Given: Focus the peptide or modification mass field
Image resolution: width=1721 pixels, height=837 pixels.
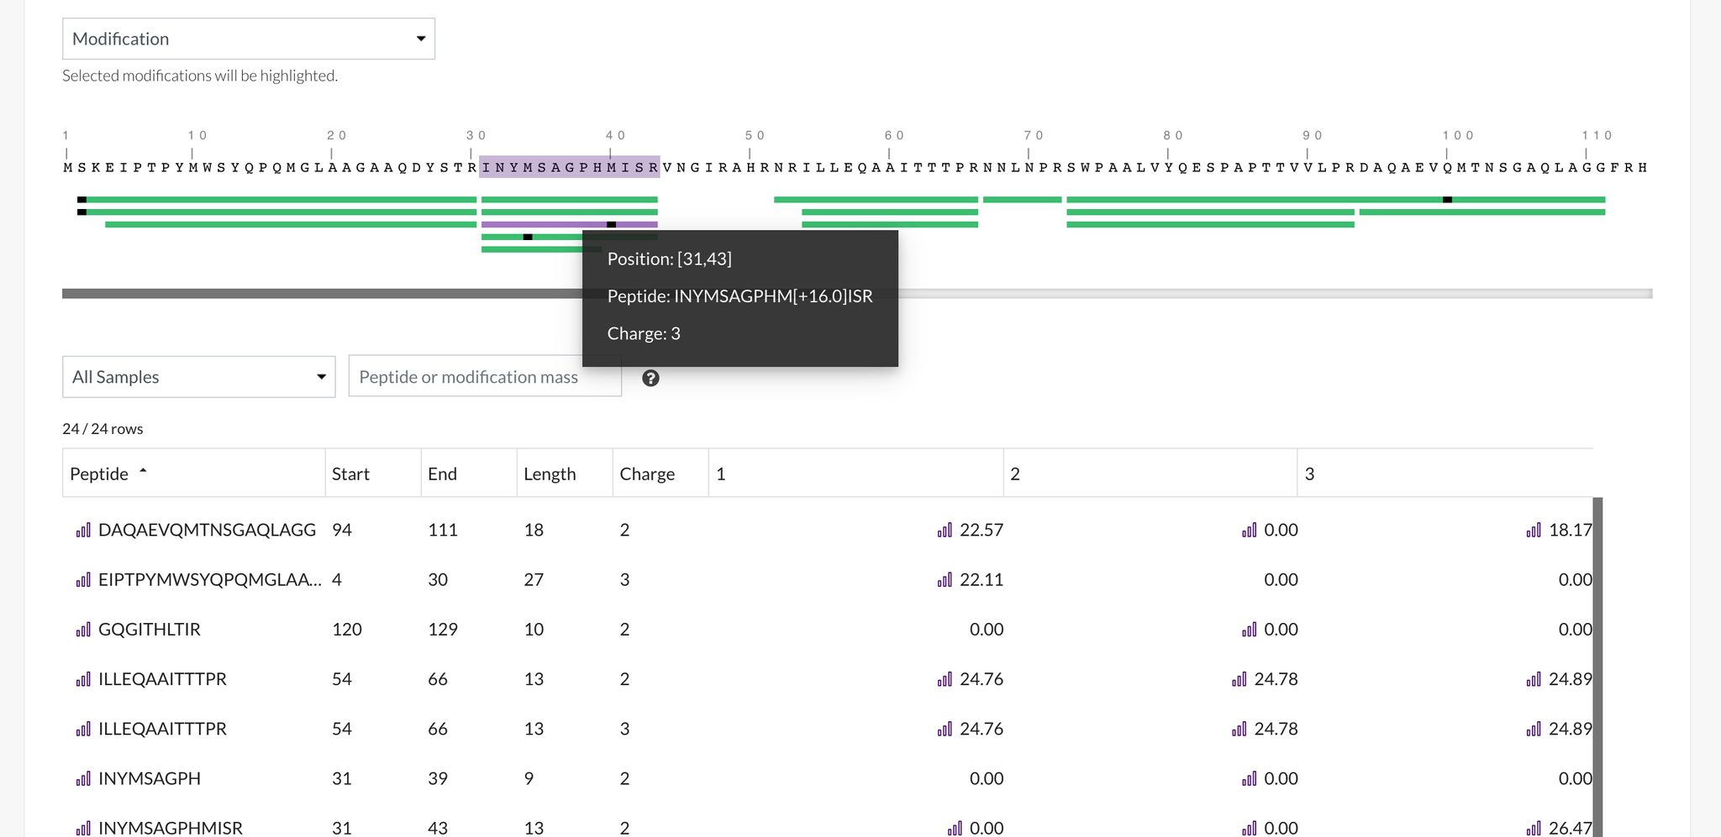Looking at the screenshot, I should pyautogui.click(x=467, y=377).
